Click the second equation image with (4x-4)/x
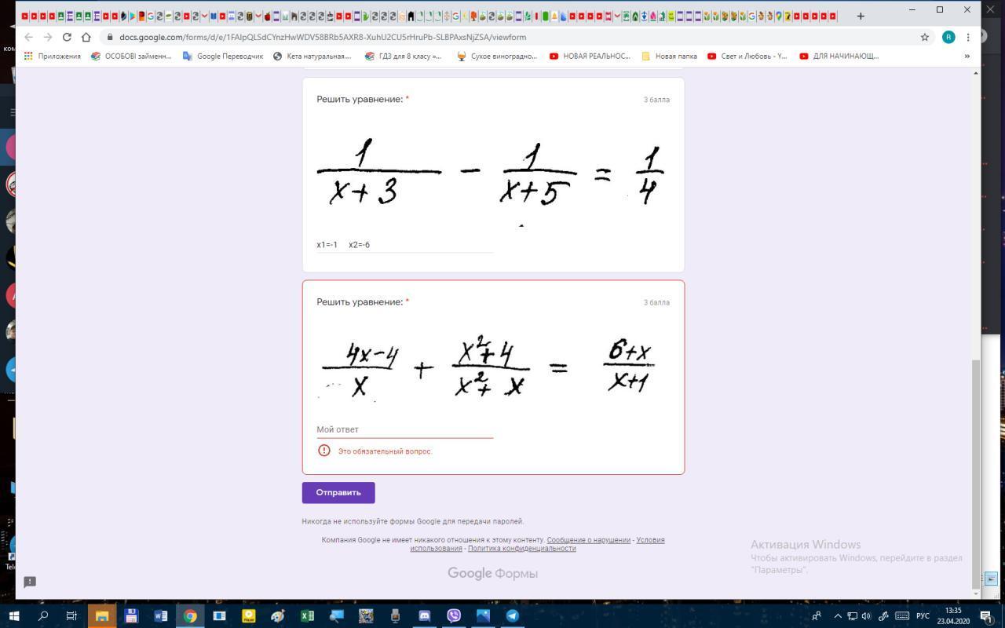Image resolution: width=1005 pixels, height=628 pixels. [x=493, y=367]
